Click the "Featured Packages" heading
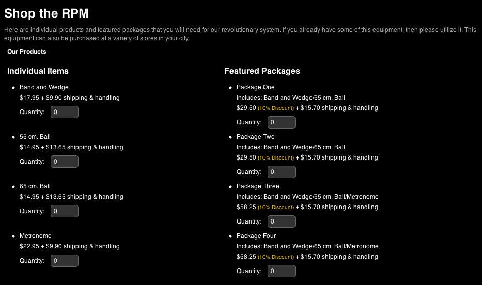 262,71
